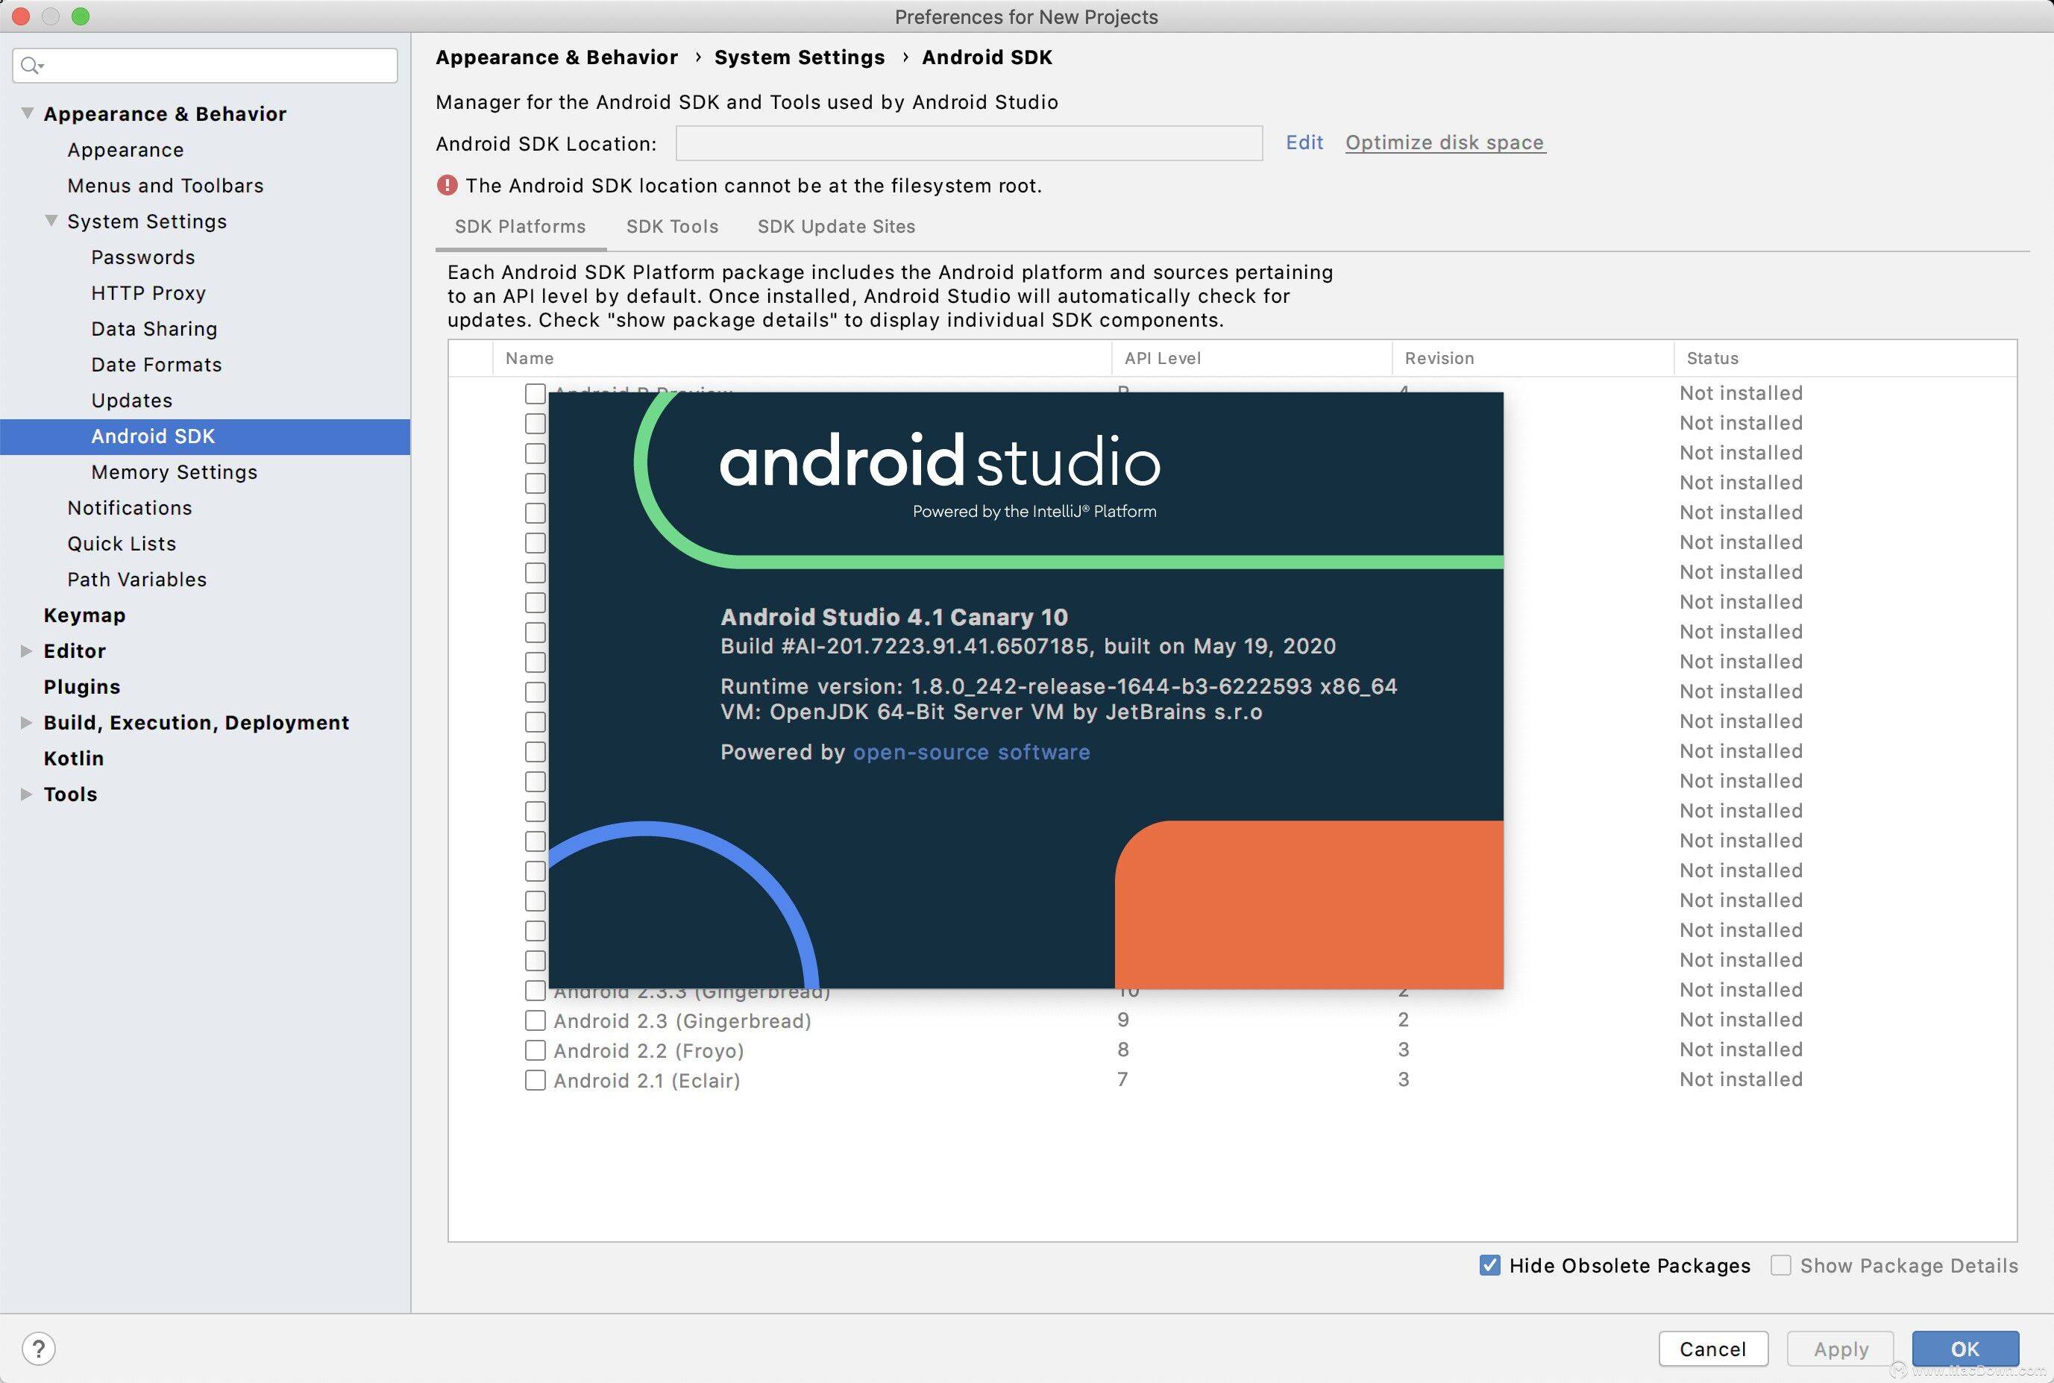This screenshot has height=1383, width=2054.
Task: Click the "Build #AI-201.7223.91.41.6507185" line
Action: [1028, 647]
